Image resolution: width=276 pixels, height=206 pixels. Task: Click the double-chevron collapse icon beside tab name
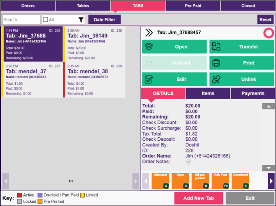[x=149, y=33]
